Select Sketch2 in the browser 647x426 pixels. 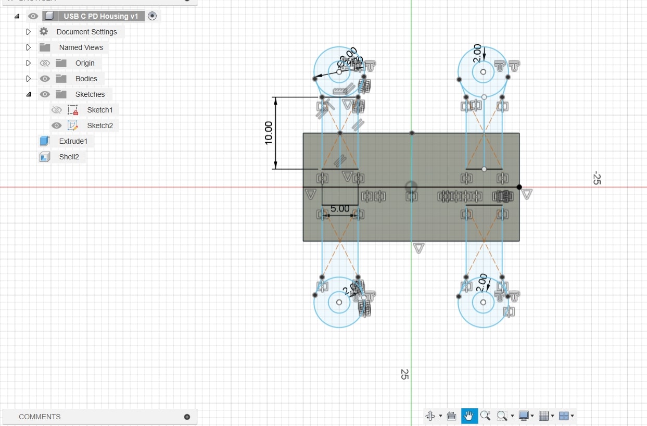(x=100, y=126)
